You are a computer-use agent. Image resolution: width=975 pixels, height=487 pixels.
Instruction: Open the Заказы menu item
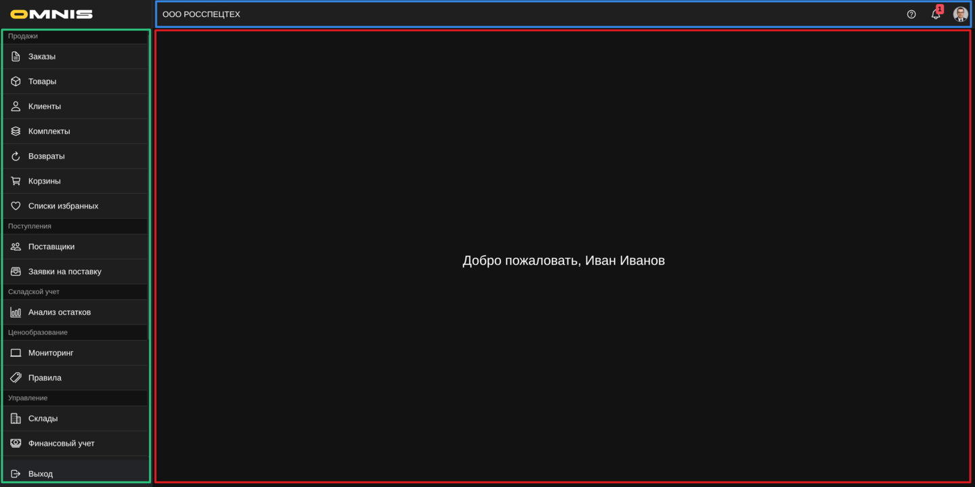click(x=42, y=57)
